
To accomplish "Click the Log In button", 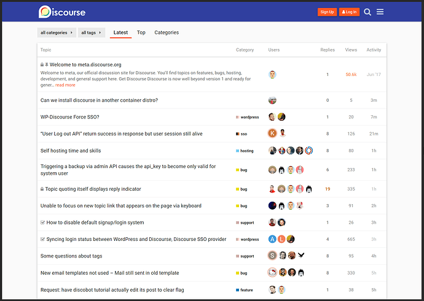I will 350,12.
